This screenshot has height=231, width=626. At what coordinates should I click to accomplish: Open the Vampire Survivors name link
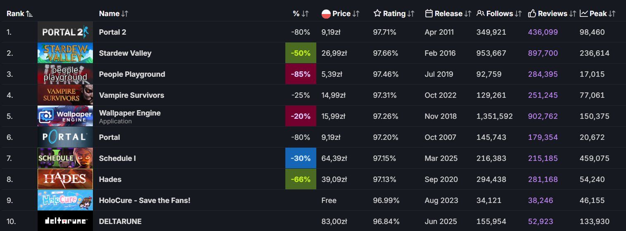pos(131,95)
